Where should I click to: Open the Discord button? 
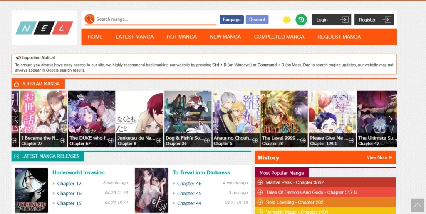click(257, 20)
